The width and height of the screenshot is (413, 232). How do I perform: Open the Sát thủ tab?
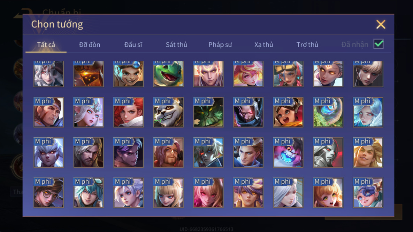176,45
